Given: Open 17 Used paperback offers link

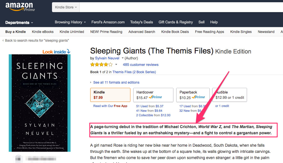Looking at the screenshot, I should 193,106.
